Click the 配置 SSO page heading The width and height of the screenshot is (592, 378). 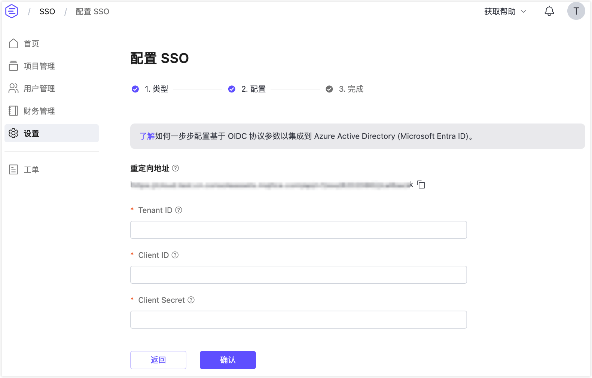click(159, 58)
